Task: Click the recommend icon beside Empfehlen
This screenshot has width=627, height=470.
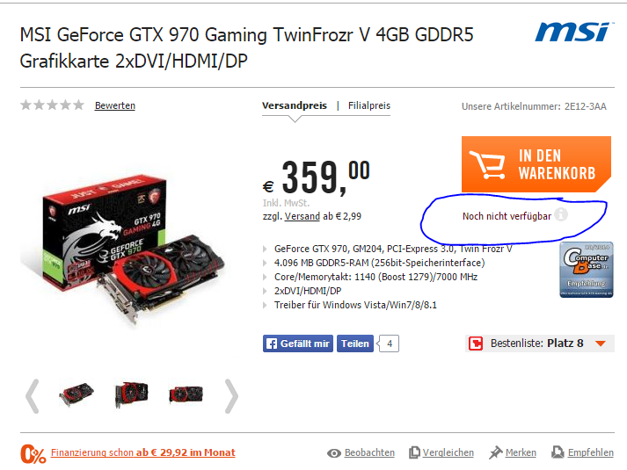Action: (558, 452)
